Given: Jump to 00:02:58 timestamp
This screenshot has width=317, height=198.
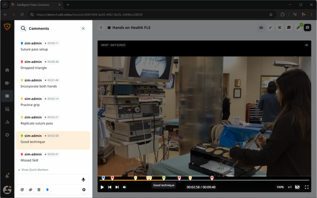Looking at the screenshot, I should coord(52,136).
